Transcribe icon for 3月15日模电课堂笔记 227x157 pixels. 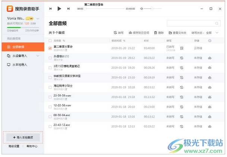click(x=182, y=68)
